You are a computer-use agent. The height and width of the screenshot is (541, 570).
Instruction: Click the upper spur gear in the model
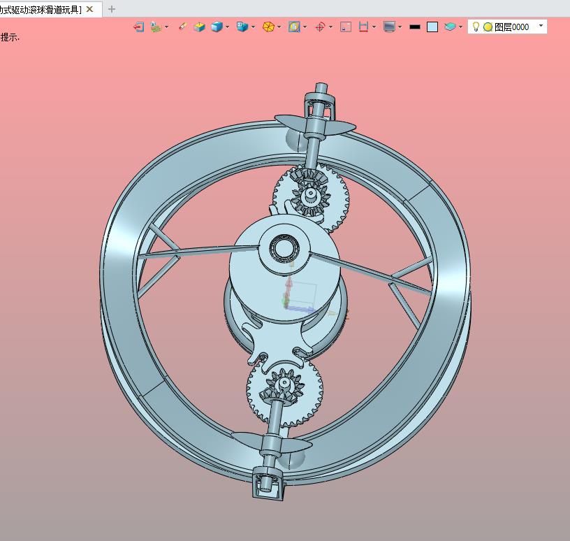point(311,199)
